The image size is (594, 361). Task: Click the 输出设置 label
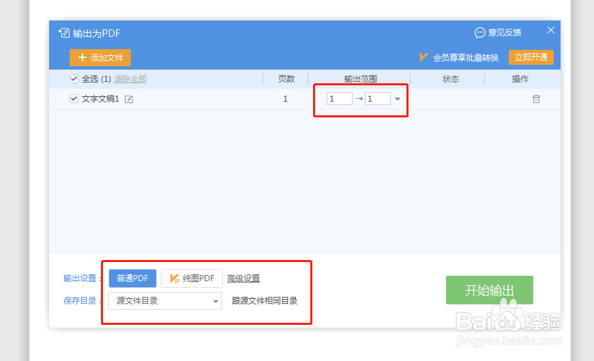(x=80, y=278)
